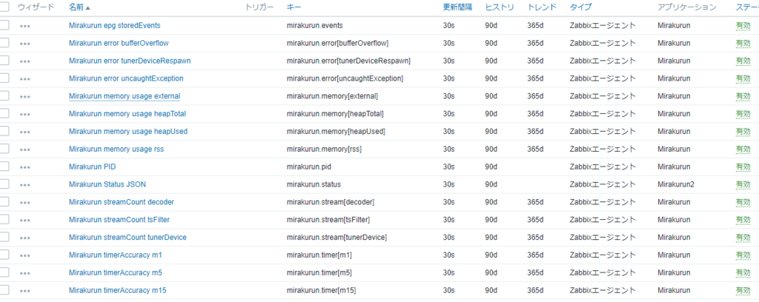Toggle 有効 status for timerAccuracy m15
Screen dimensions: 759x302
pyautogui.click(x=743, y=291)
